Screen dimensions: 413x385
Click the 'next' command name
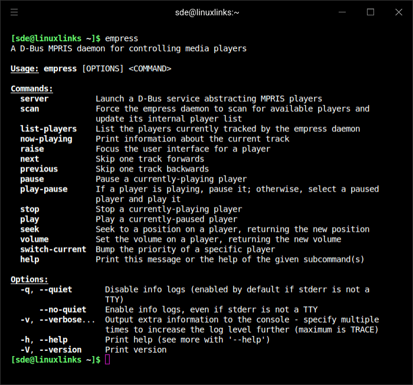tap(29, 159)
